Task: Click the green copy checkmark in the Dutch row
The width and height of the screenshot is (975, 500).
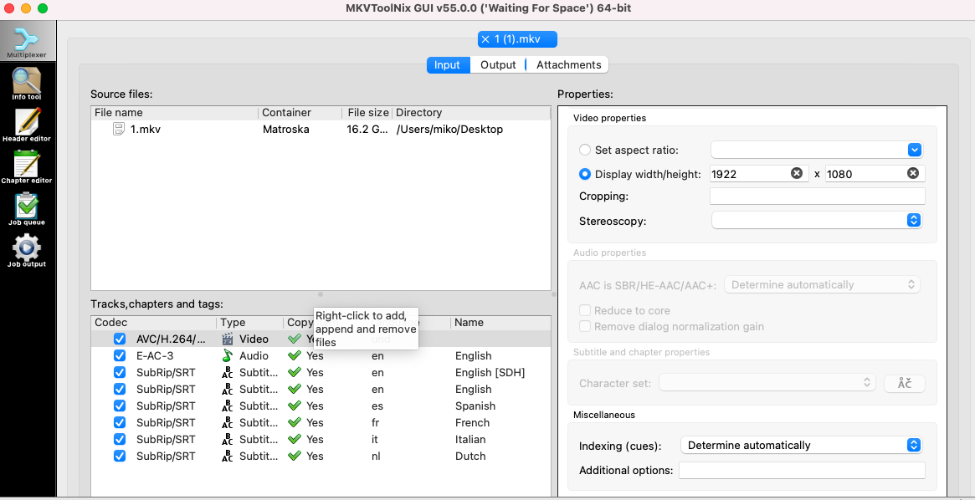Action: coord(295,457)
